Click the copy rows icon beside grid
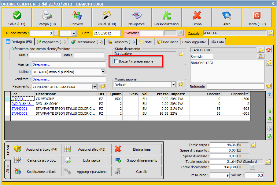Screen dimensions: 277x186 (270, 129)
